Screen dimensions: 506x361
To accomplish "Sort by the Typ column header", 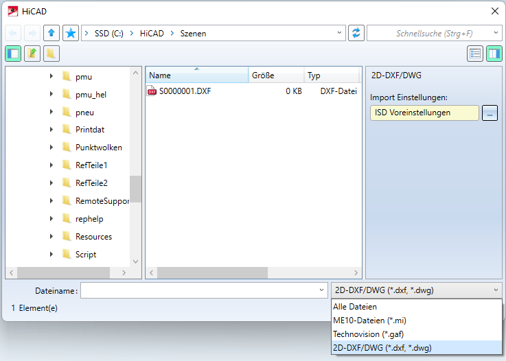I will pyautogui.click(x=332, y=75).
